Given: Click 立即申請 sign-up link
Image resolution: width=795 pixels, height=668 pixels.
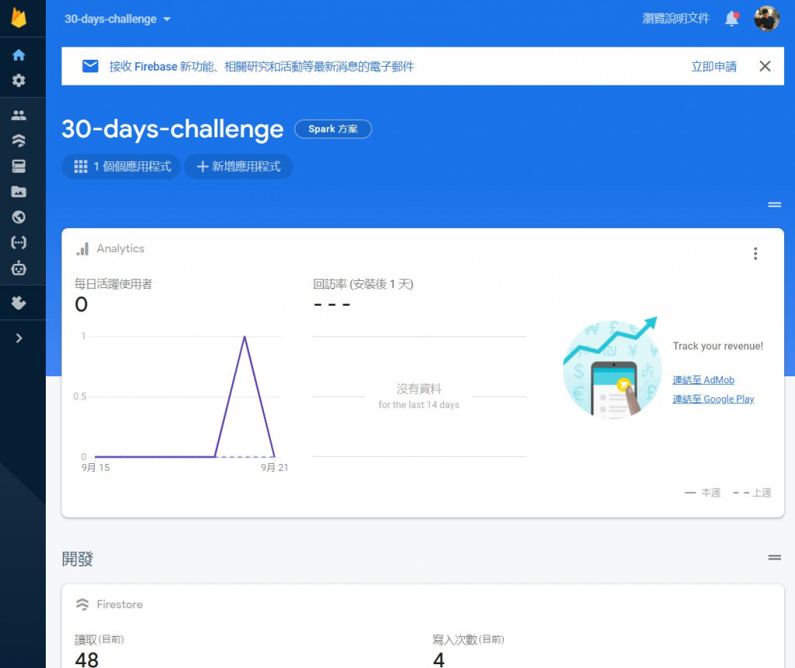Looking at the screenshot, I should 714,67.
